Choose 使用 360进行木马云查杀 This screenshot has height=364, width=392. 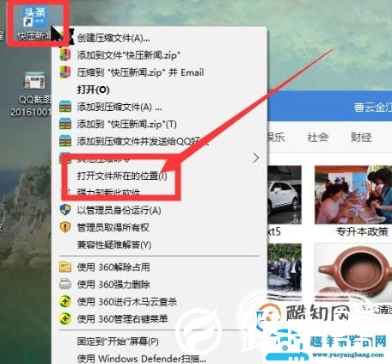tap(127, 302)
